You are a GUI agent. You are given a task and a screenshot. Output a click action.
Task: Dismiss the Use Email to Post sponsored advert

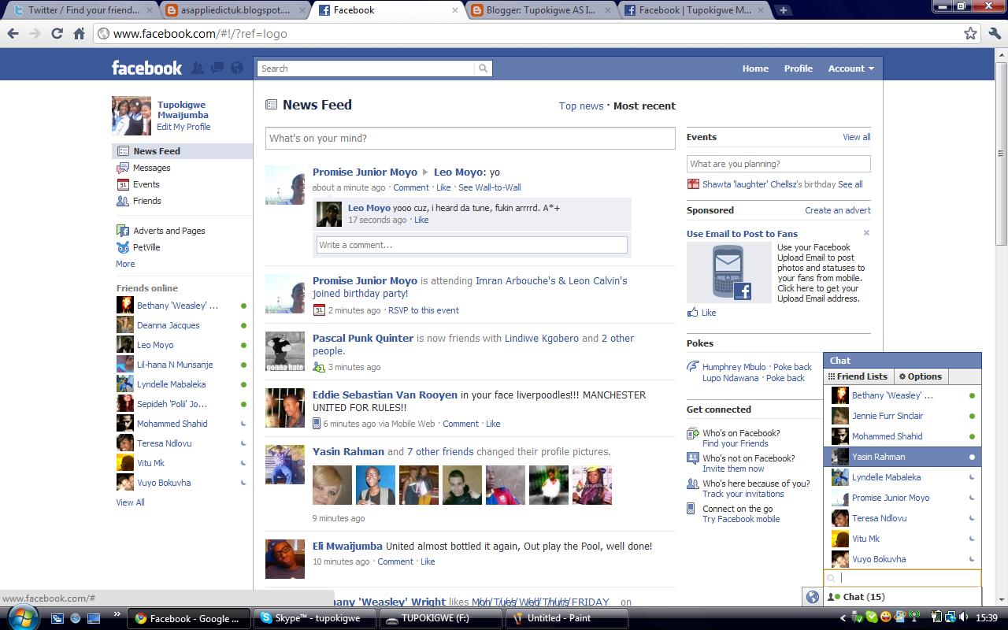tap(866, 233)
